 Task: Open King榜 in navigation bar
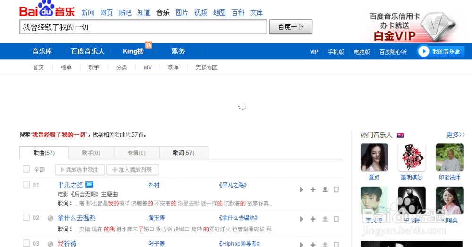(x=133, y=51)
